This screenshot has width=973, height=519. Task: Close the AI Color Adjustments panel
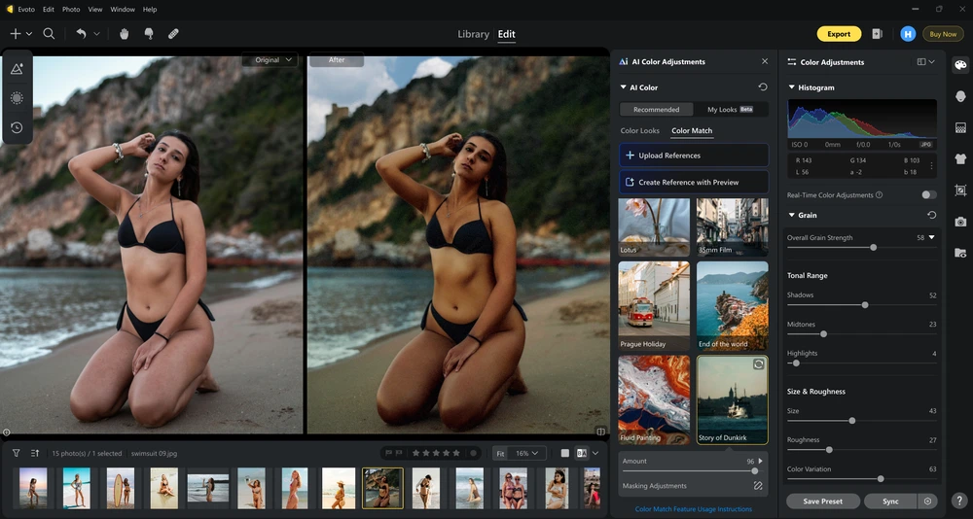point(765,61)
